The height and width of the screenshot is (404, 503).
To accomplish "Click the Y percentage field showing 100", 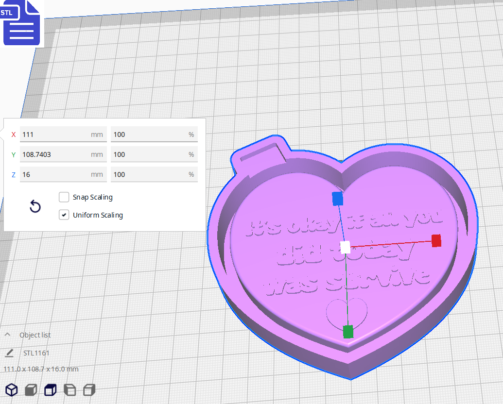I will (x=154, y=154).
